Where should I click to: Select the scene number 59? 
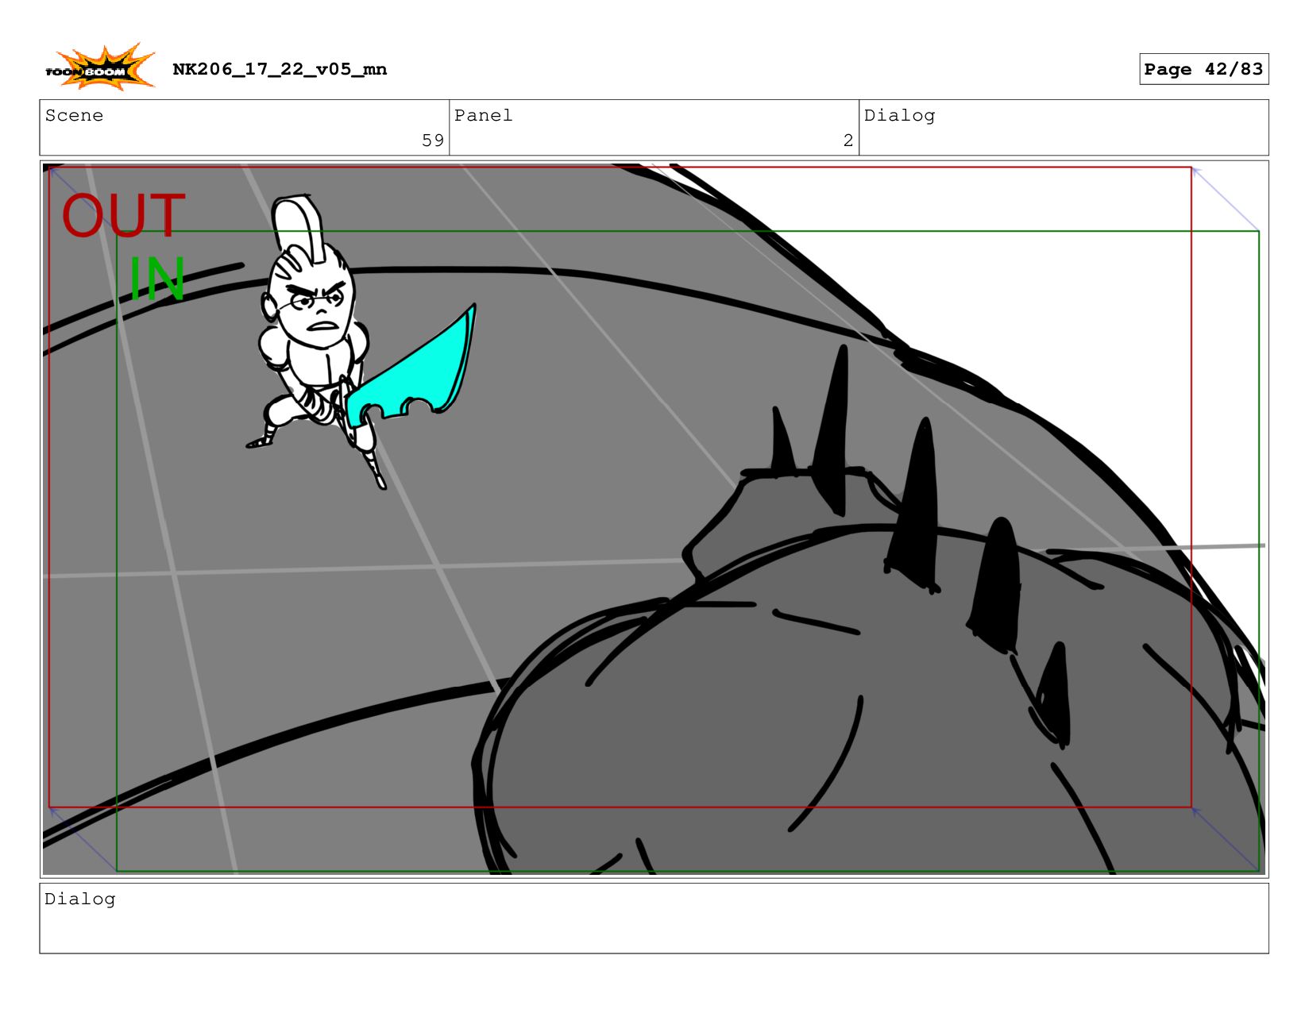click(433, 141)
